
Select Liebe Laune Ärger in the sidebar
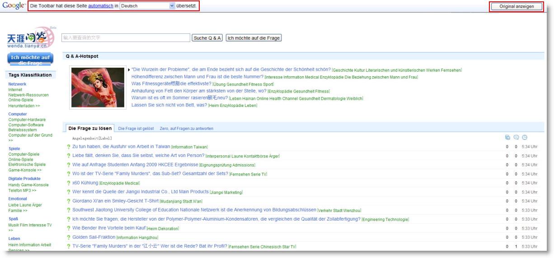(x=25, y=205)
